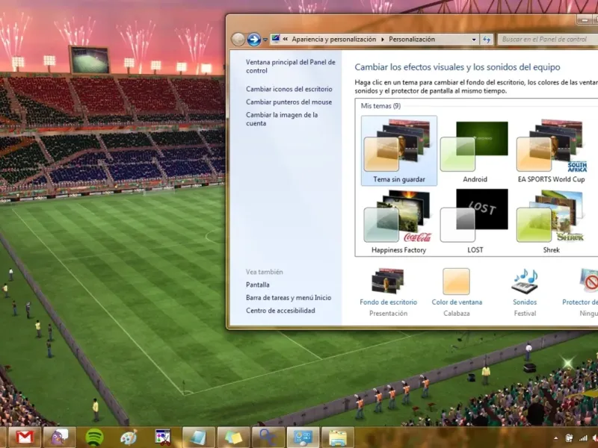Show hidden system tray icons
Viewport: 598px width, 448px height.
[555, 438]
